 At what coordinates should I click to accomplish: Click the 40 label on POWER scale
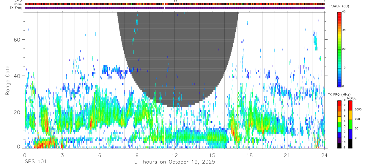(344, 12)
